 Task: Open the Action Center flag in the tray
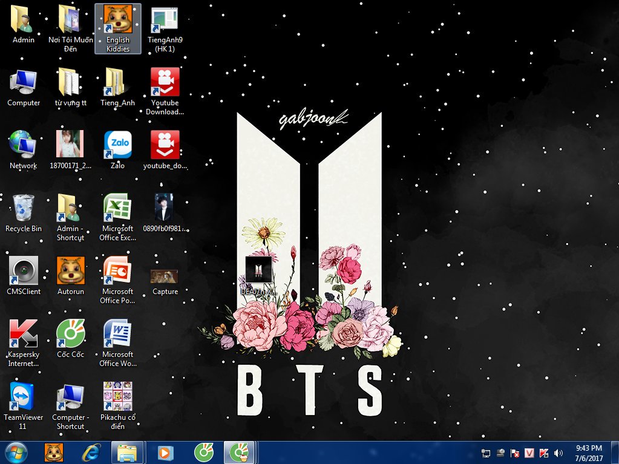pos(515,453)
